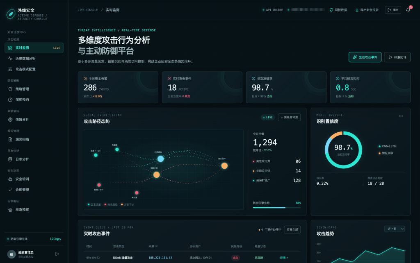Click the 已阻断 status cell
Viewport: 420px width, 263px height.
[x=259, y=258]
